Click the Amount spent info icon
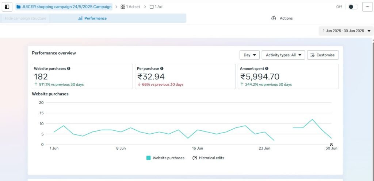Viewport: 374px width, 181px height. 267,68
